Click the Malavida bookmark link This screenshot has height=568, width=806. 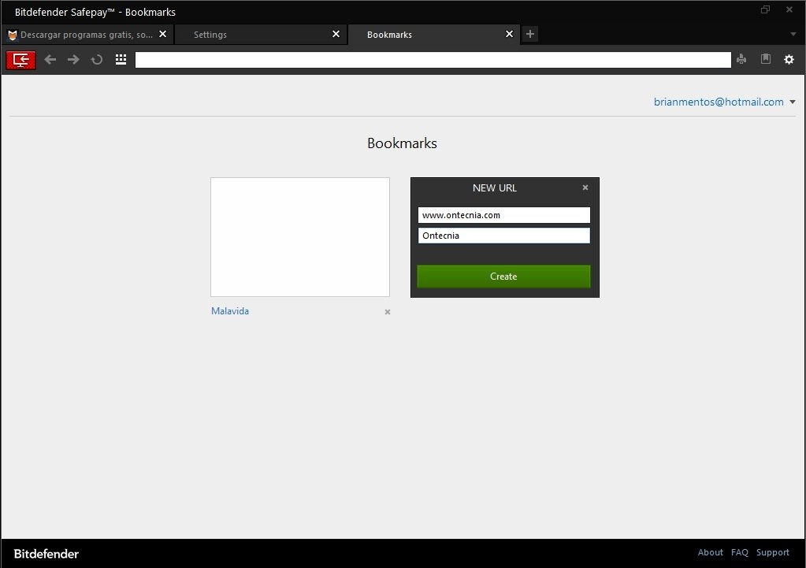230,311
